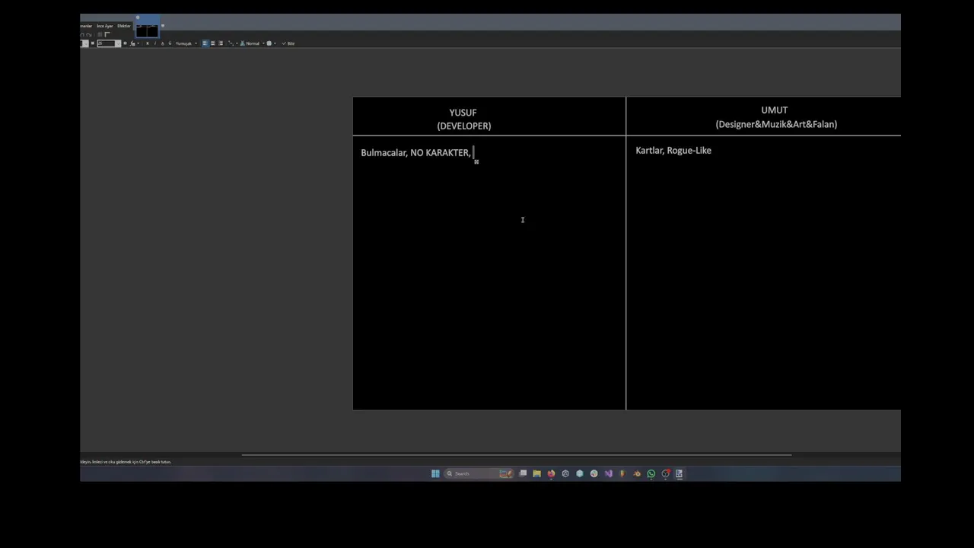The height and width of the screenshot is (548, 974).
Task: Toggle strikethrough text formatting
Action: 170,43
